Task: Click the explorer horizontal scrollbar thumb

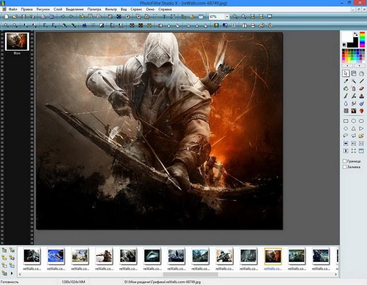Action: tap(190, 274)
